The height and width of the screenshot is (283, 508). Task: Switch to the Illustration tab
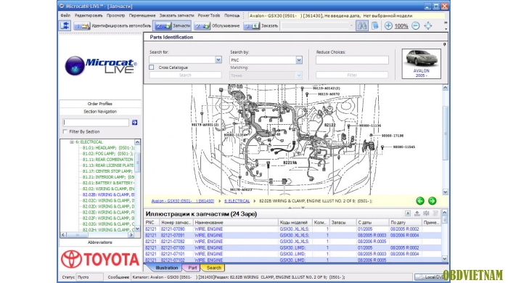tap(166, 268)
